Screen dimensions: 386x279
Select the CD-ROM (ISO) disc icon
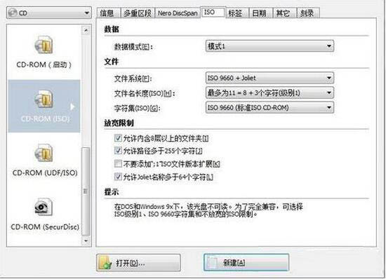[44, 99]
